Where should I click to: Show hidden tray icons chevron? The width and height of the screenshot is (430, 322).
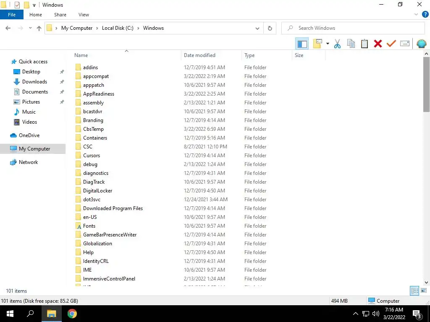click(355, 314)
